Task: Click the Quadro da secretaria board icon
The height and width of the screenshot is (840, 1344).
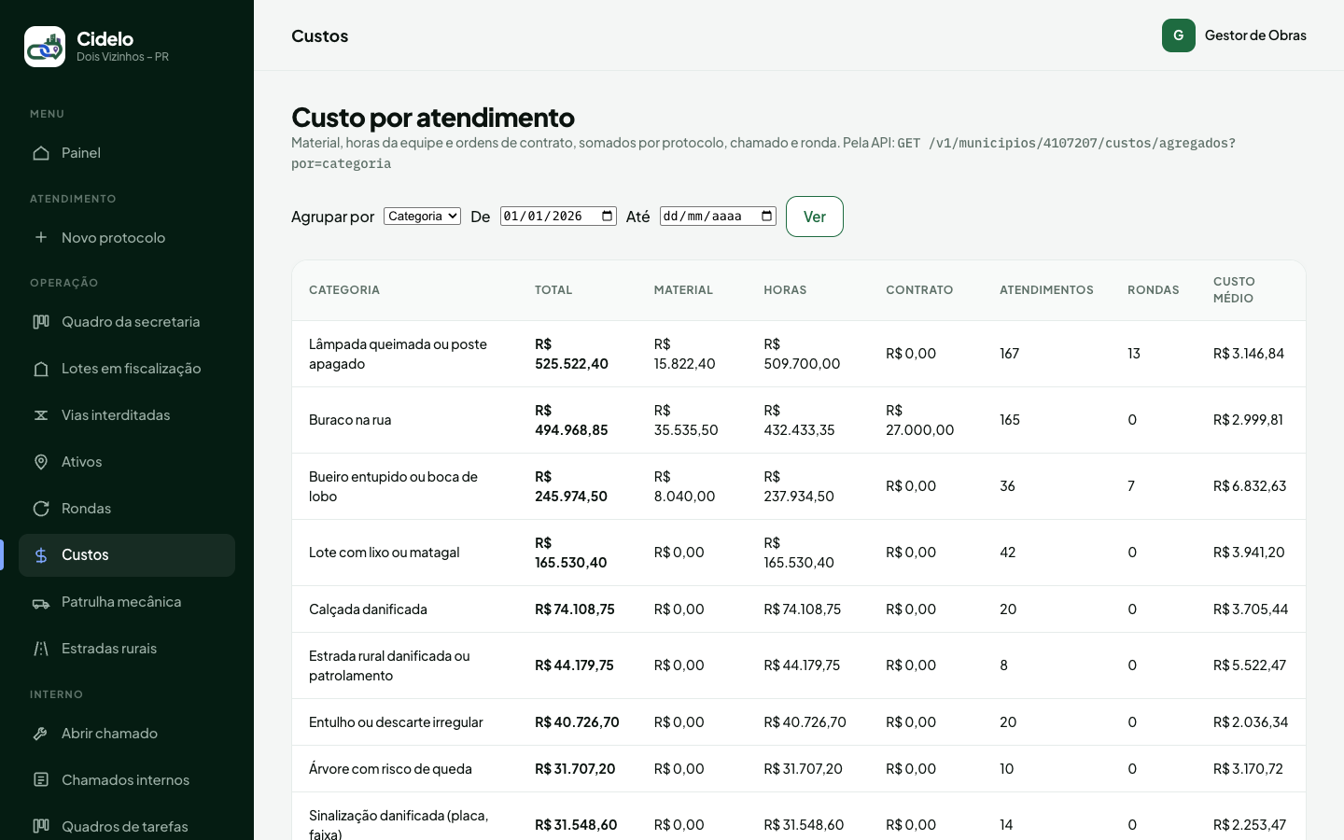Action: [41, 322]
